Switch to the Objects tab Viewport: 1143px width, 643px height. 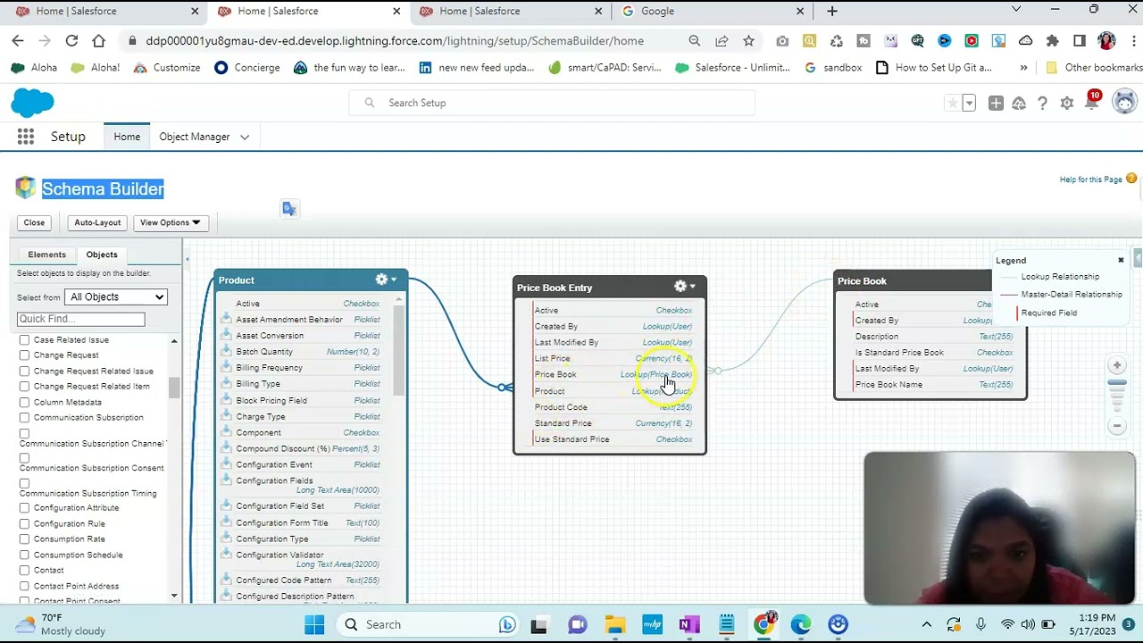coord(102,255)
